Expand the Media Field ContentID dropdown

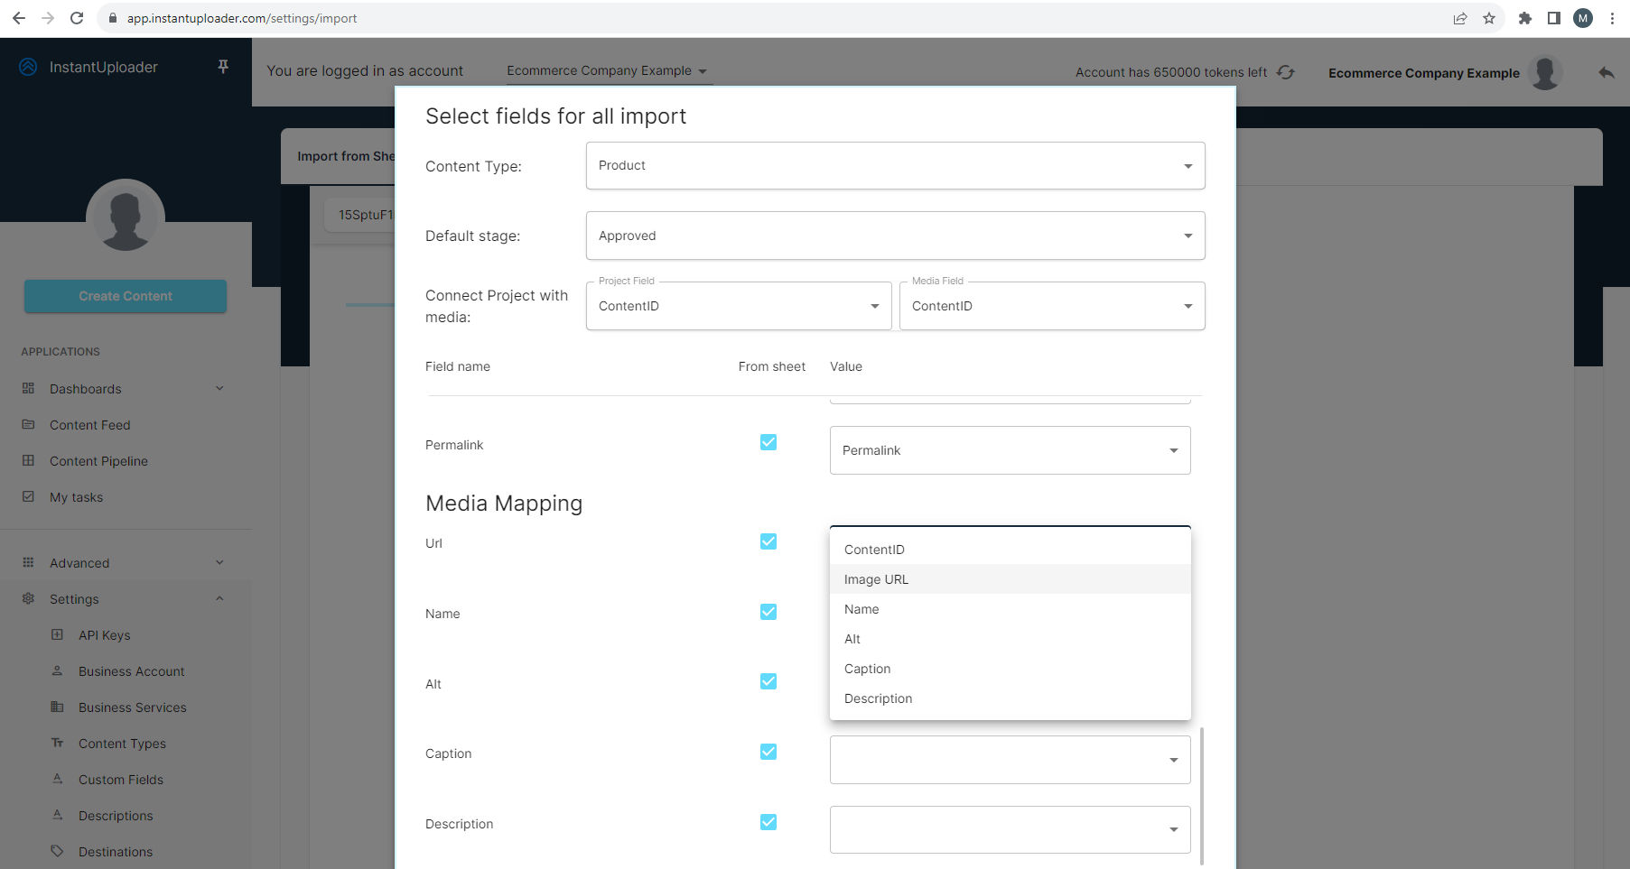1051,306
